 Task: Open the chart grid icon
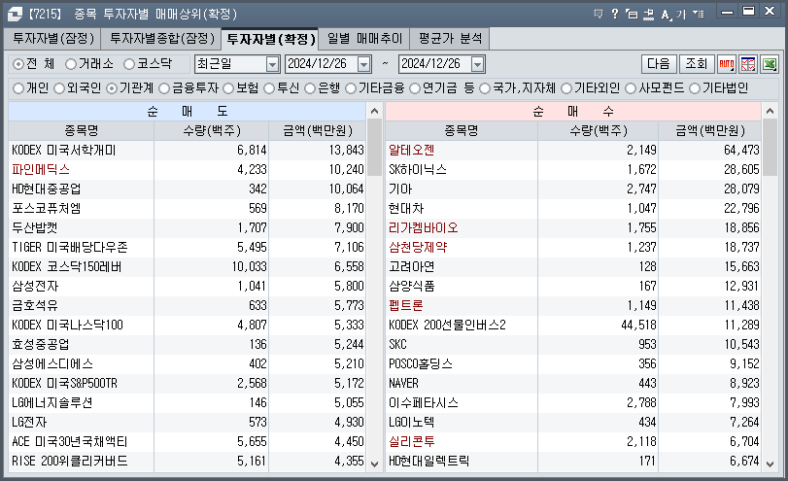coord(748,64)
